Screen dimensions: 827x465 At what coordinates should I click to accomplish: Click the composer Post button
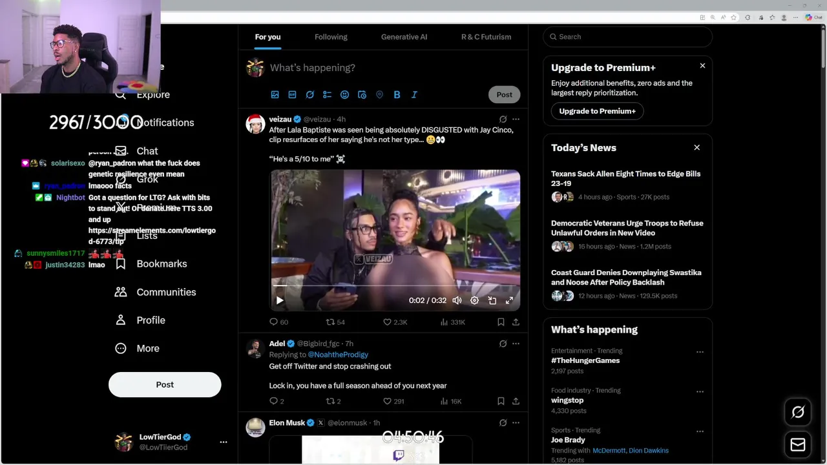click(x=504, y=95)
